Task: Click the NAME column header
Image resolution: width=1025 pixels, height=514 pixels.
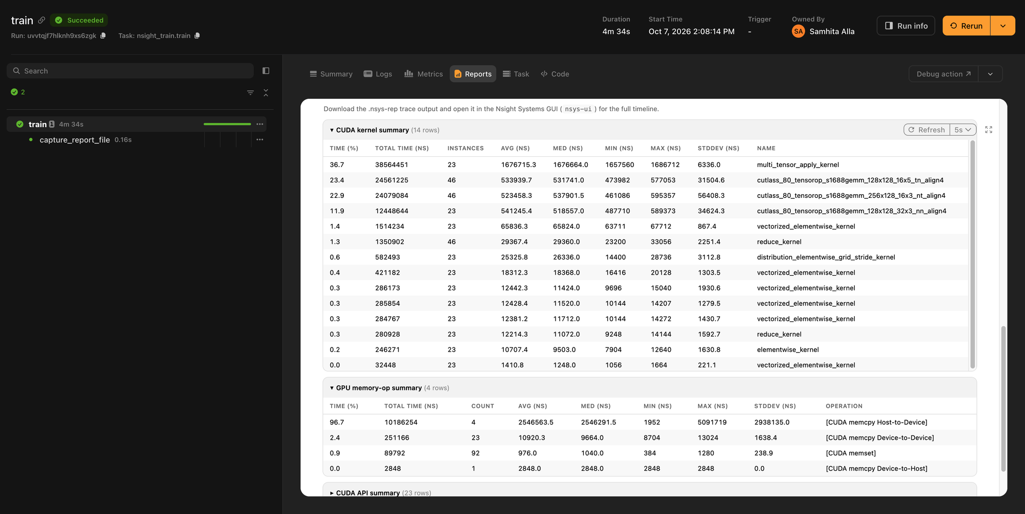Action: point(766,148)
